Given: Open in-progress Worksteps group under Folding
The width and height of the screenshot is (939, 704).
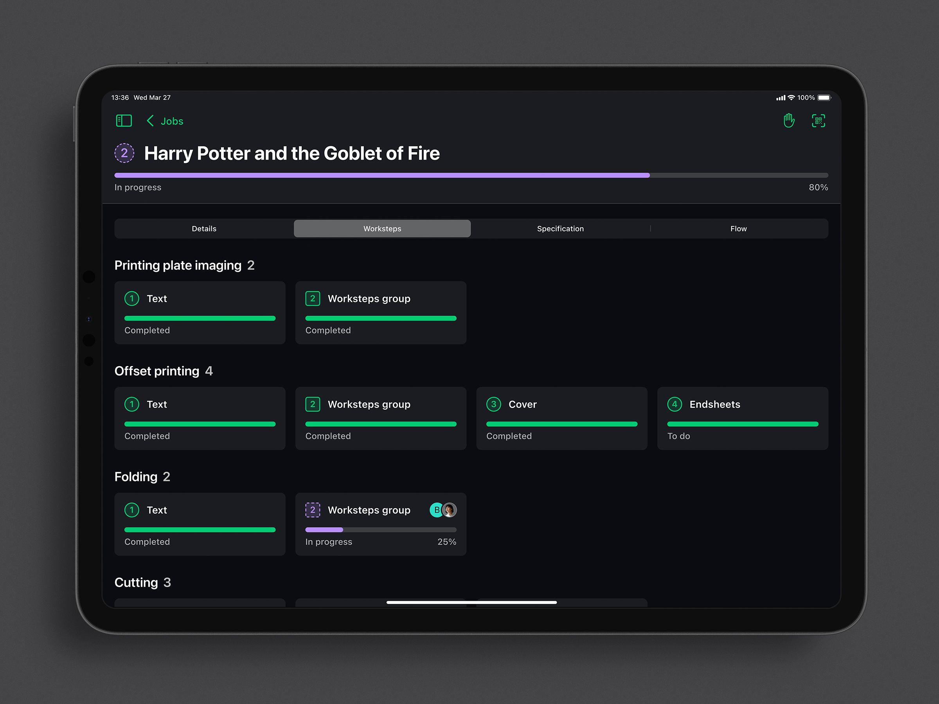Looking at the screenshot, I should click(x=381, y=524).
